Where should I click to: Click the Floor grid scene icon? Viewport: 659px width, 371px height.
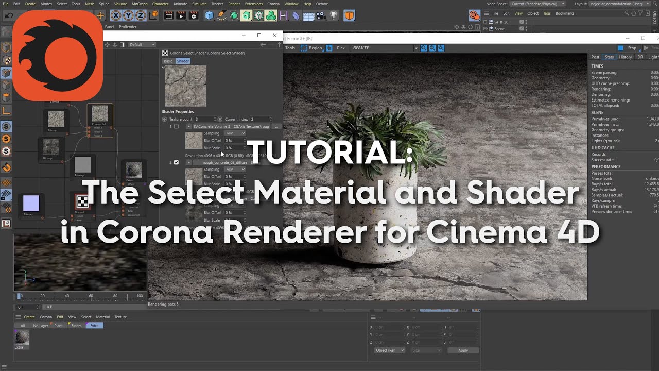point(309,15)
